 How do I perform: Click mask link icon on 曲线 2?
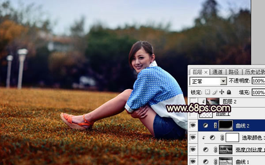216,125
